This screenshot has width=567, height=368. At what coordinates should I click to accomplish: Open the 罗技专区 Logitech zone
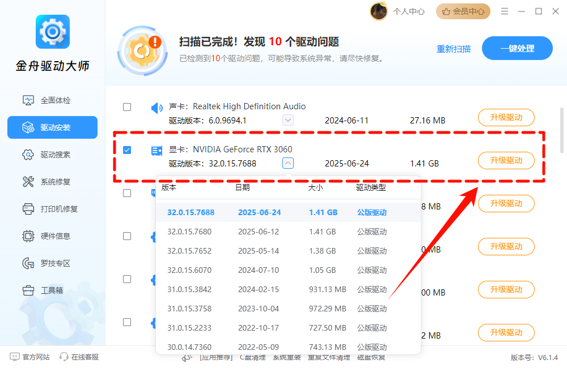coord(54,263)
